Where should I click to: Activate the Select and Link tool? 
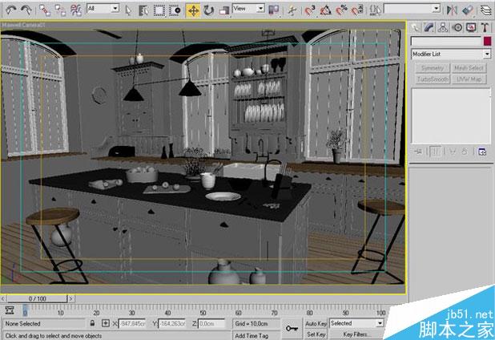click(x=45, y=10)
